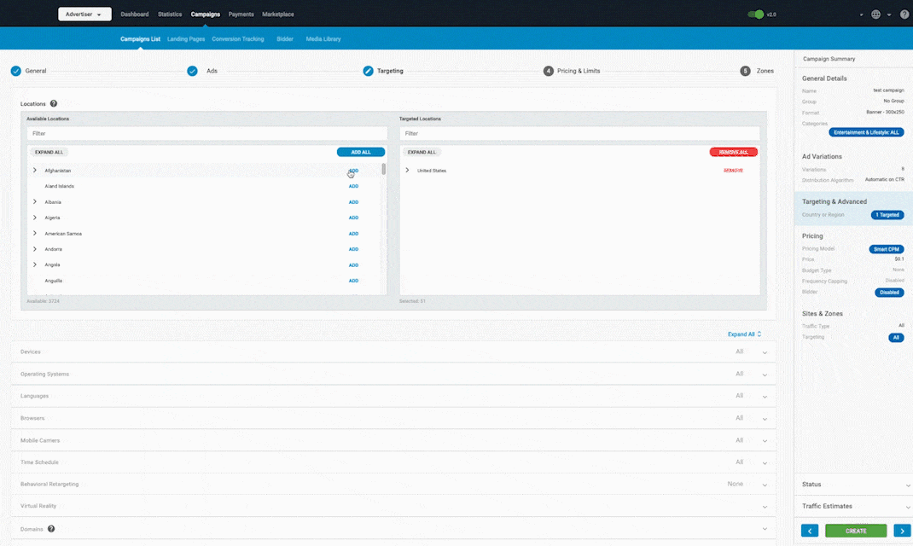Open the Statistics menu item
Viewport: 913px width, 546px height.
pyautogui.click(x=170, y=15)
